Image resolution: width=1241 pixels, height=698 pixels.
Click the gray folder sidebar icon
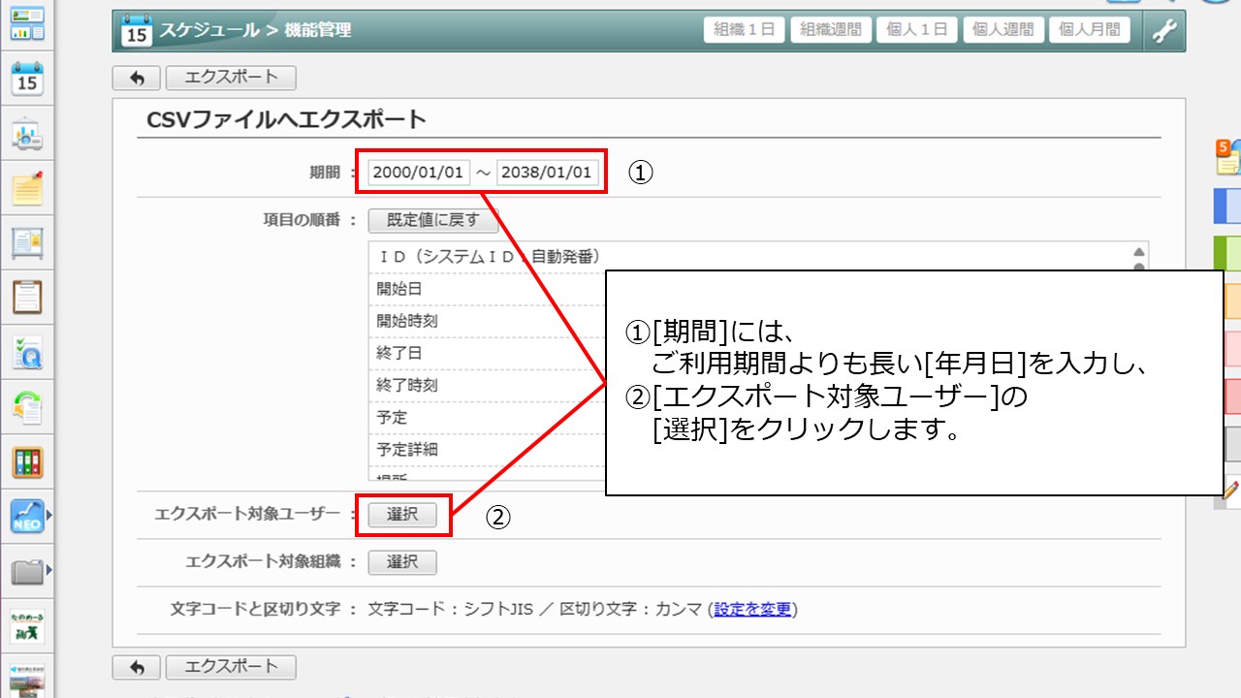pos(27,572)
